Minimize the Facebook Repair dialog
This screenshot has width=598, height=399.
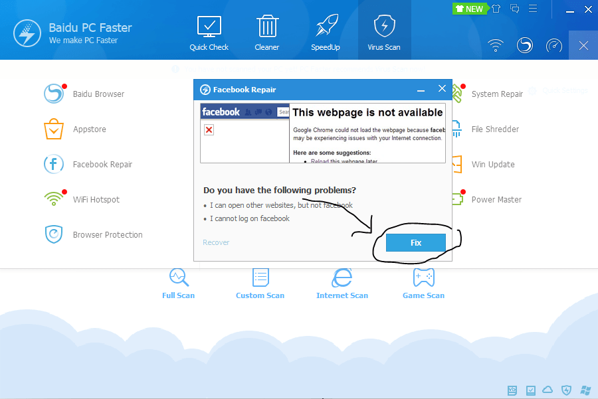click(421, 90)
